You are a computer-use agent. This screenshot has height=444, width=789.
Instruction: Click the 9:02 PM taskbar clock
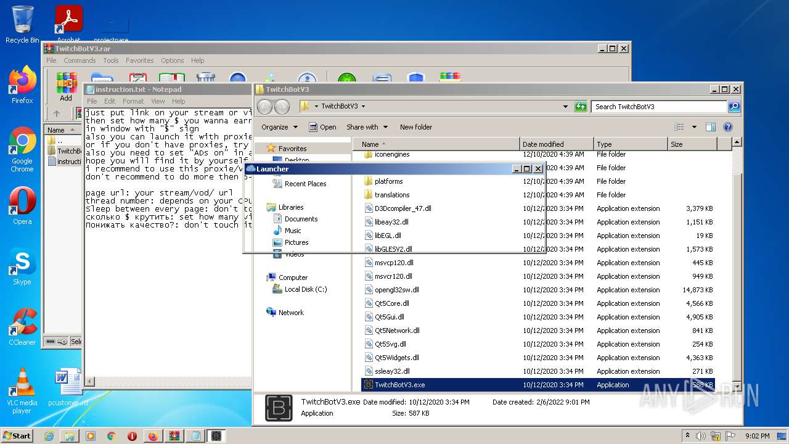(757, 436)
